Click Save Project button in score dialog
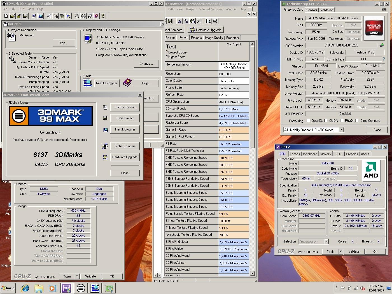This screenshot has height=294, width=392. pyautogui.click(x=125, y=118)
